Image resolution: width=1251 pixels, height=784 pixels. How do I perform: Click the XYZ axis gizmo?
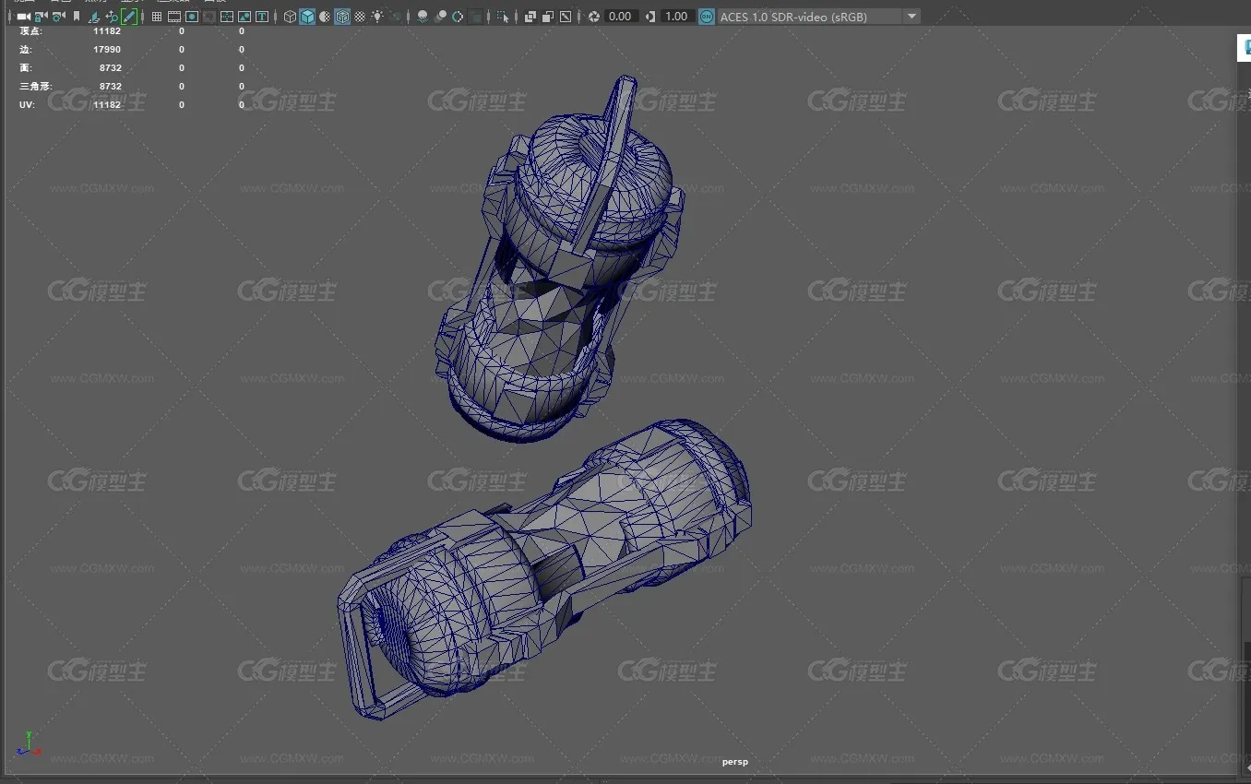29,744
